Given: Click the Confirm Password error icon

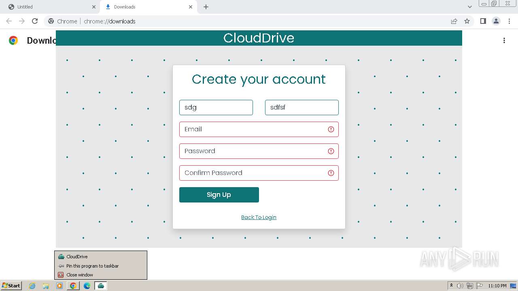Looking at the screenshot, I should coord(331,173).
